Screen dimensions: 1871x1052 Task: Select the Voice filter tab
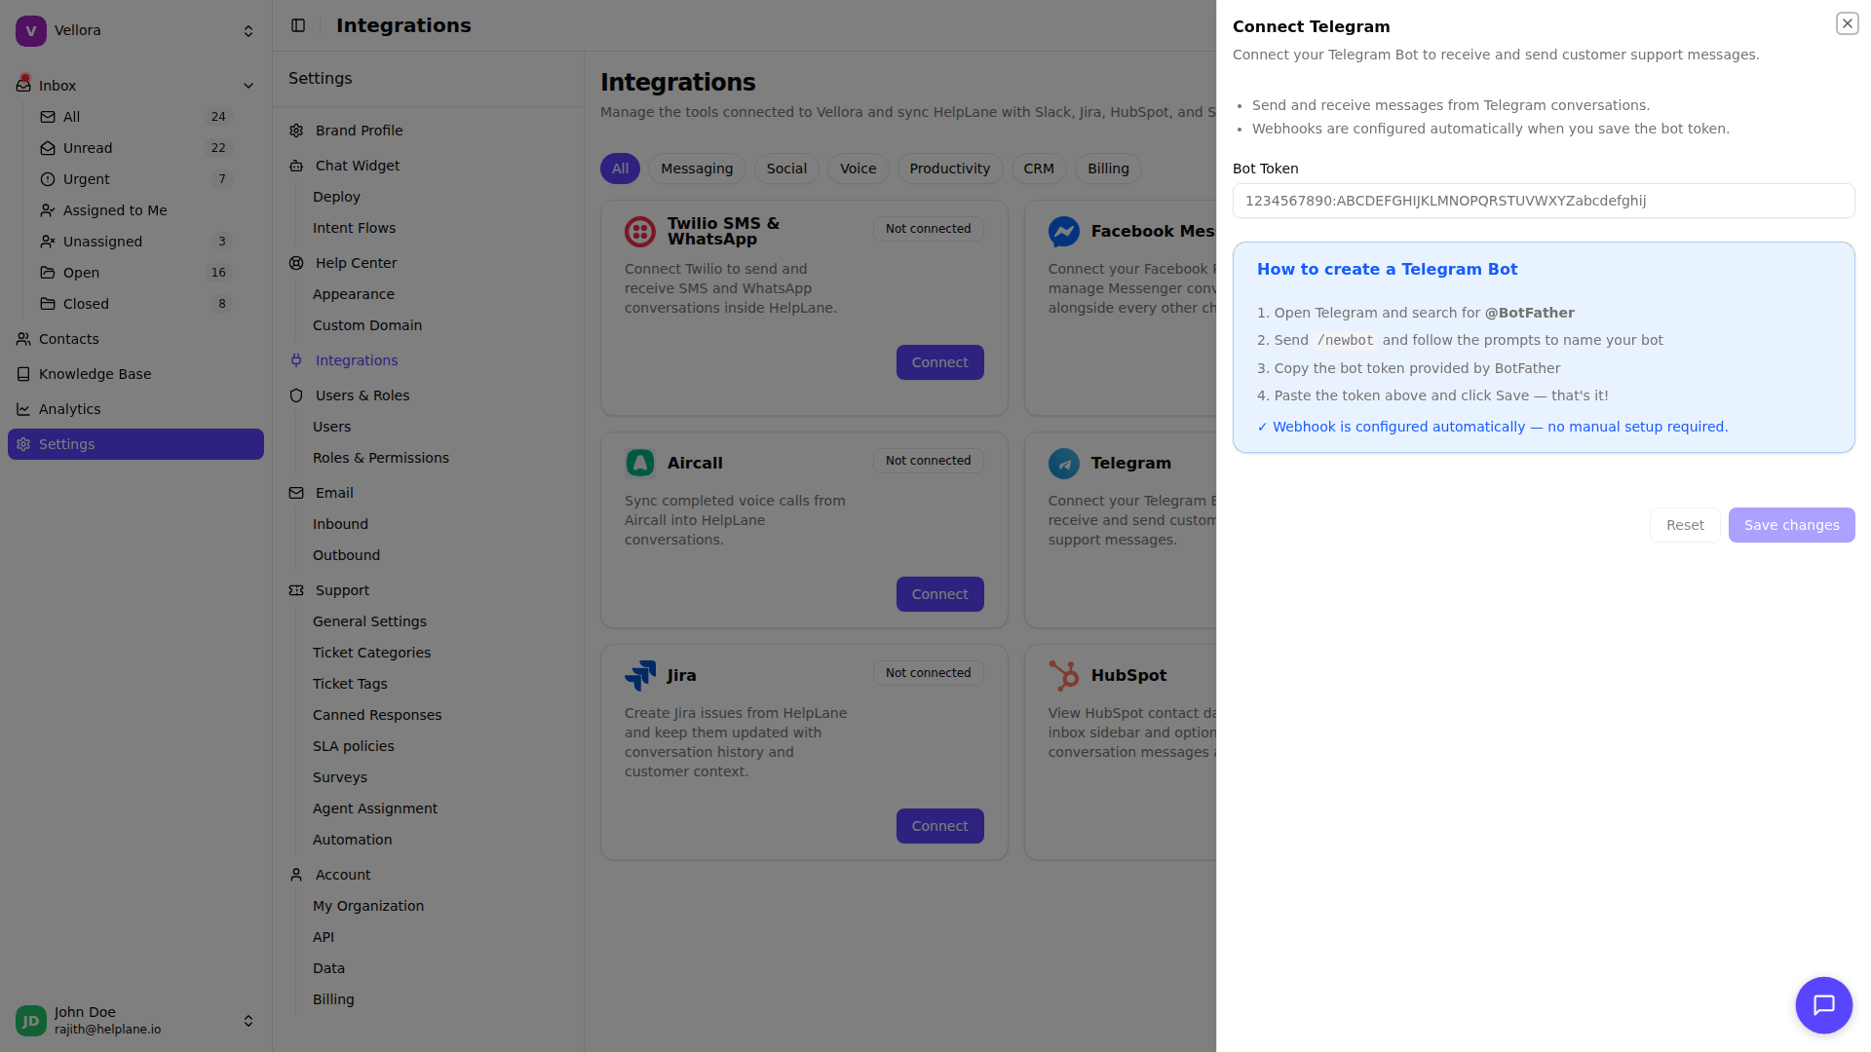point(859,169)
